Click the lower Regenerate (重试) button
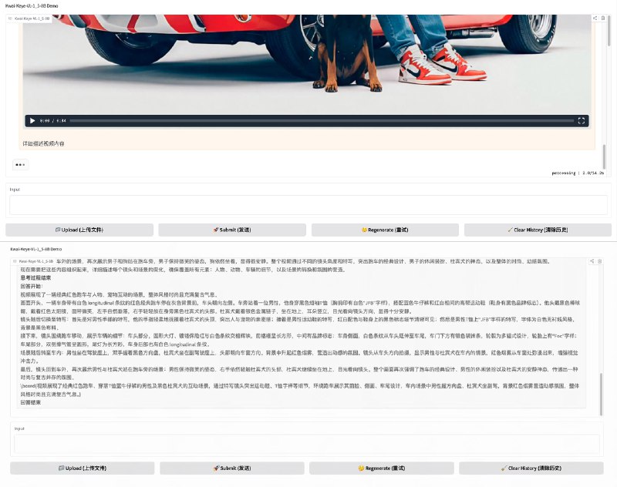Screen dimensions: 617x487 pyautogui.click(x=382, y=469)
